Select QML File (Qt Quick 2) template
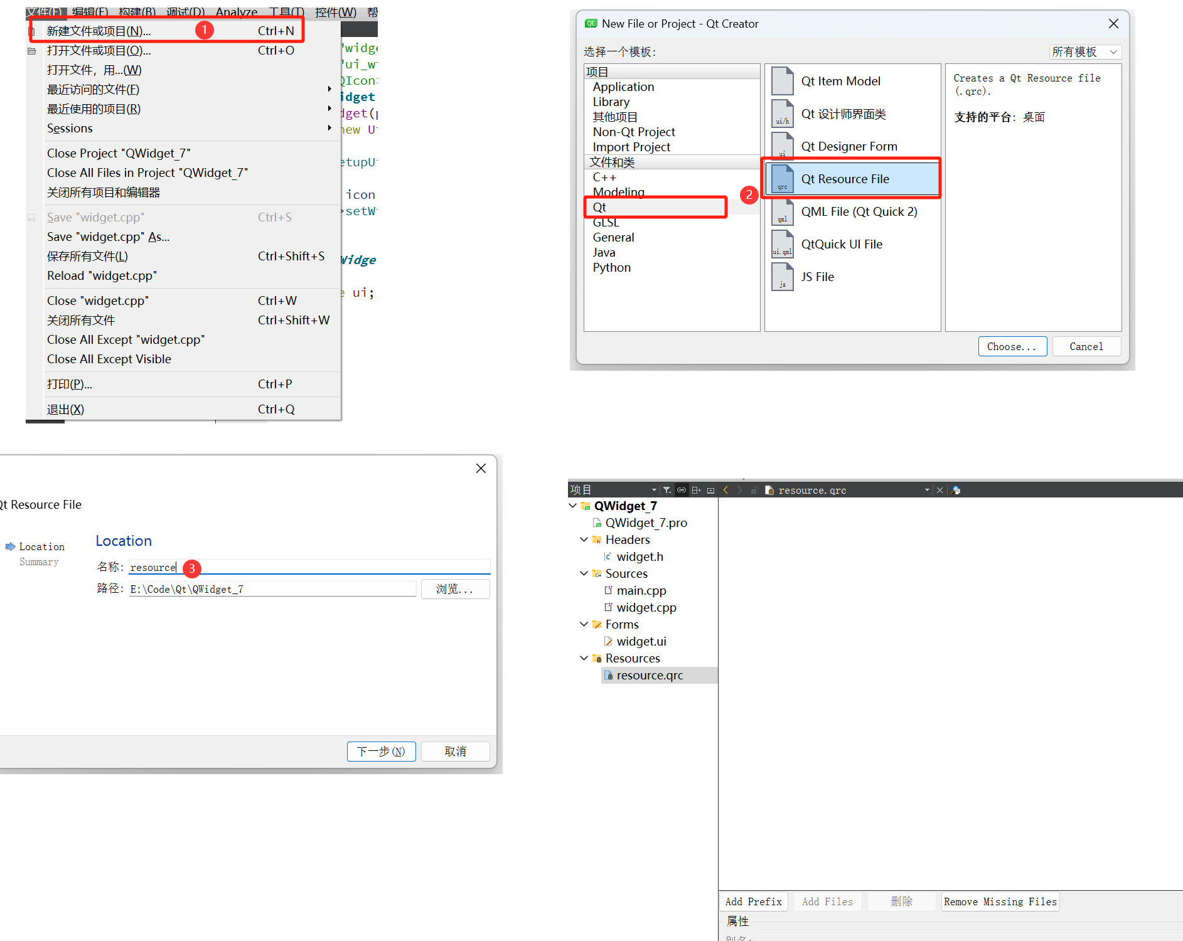 tap(852, 211)
